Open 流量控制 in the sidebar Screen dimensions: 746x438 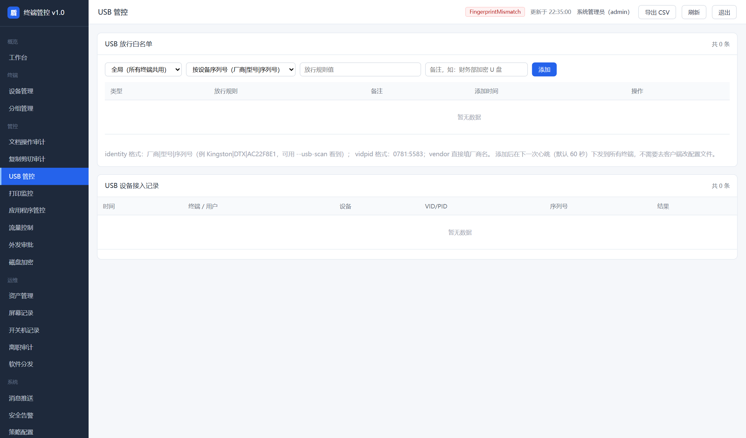[x=44, y=228]
